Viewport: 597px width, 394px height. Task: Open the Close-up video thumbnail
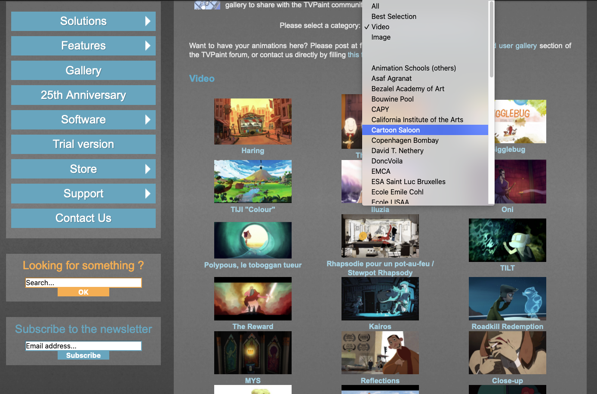coord(508,353)
